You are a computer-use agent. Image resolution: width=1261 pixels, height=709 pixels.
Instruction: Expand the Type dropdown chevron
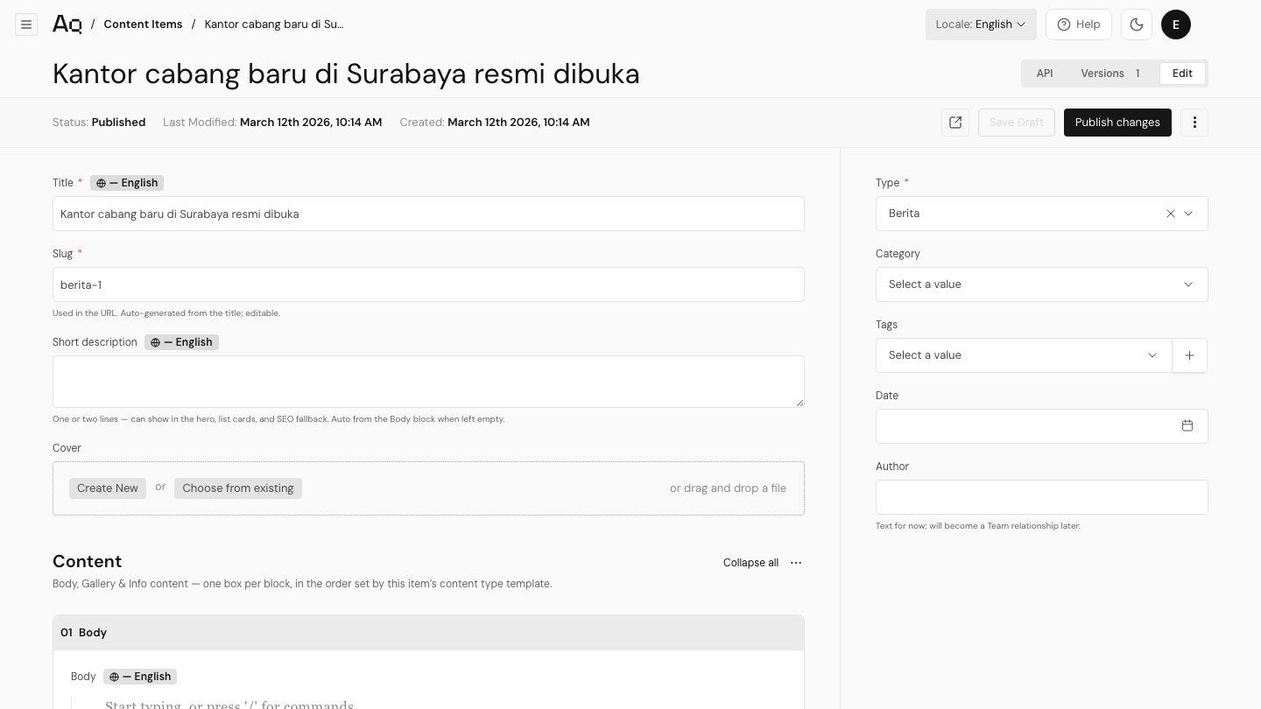[x=1188, y=214]
